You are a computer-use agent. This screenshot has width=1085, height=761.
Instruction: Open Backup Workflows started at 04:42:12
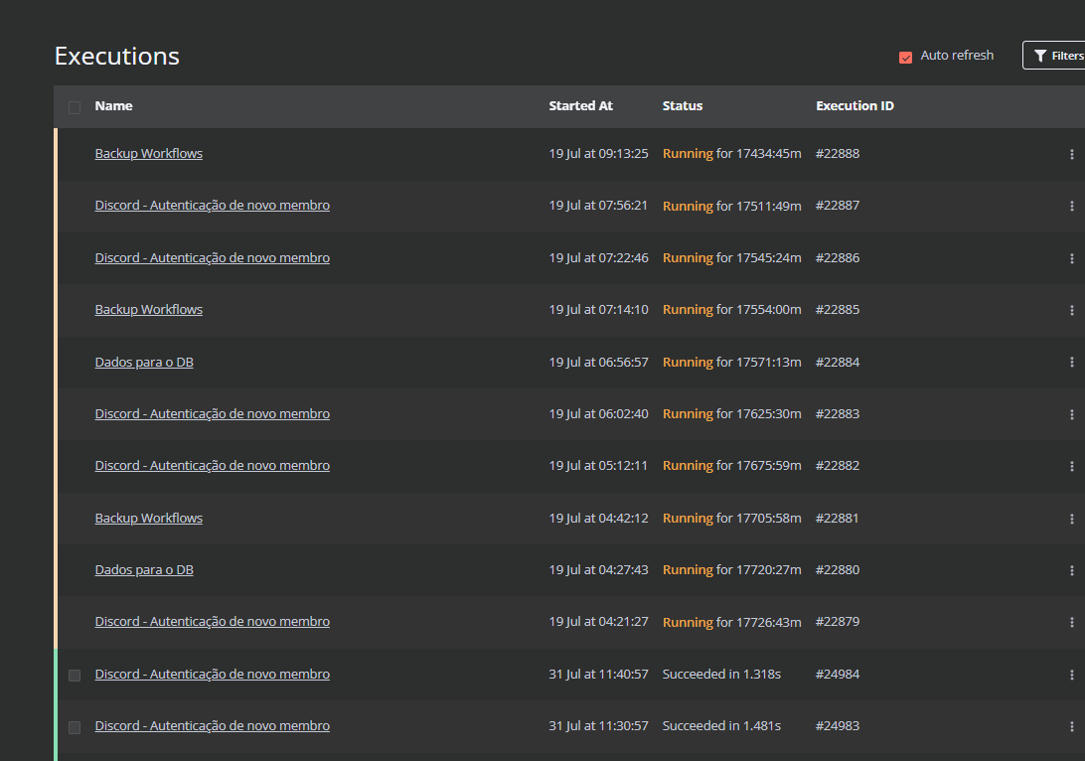(x=149, y=519)
